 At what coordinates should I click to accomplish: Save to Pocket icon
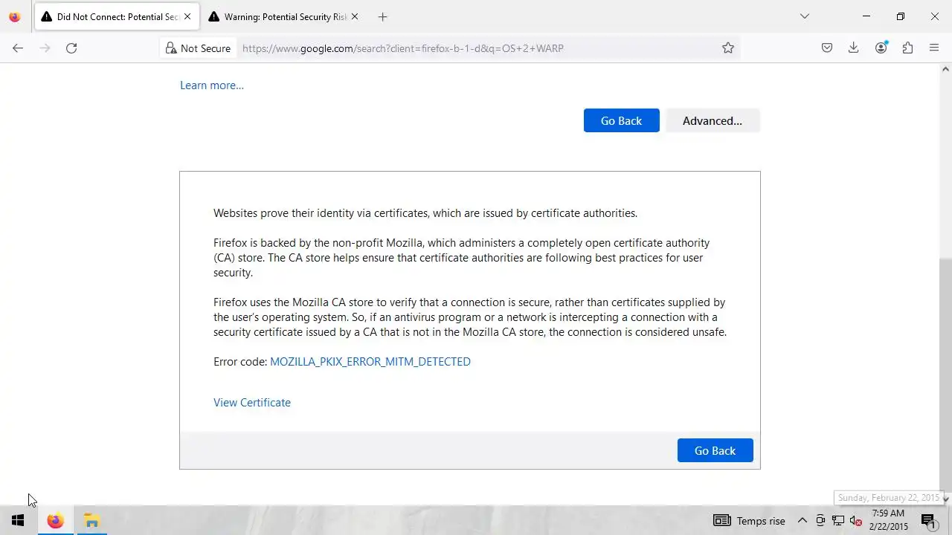[827, 48]
